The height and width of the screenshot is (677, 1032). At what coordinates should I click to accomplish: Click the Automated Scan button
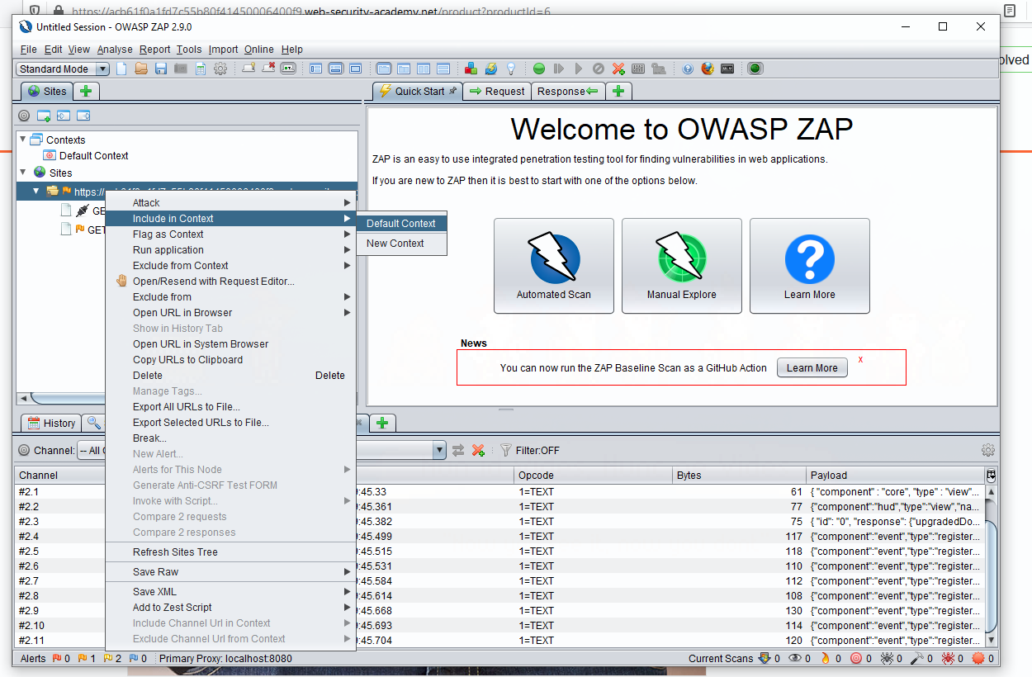point(554,266)
